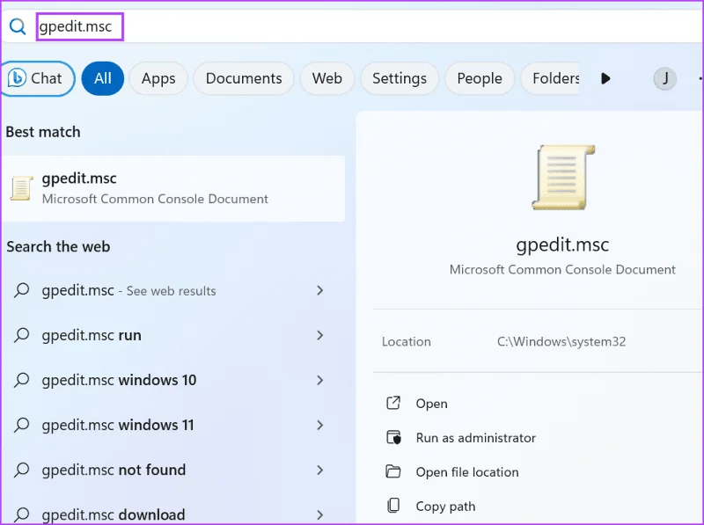Select the All filter tab

[102, 78]
